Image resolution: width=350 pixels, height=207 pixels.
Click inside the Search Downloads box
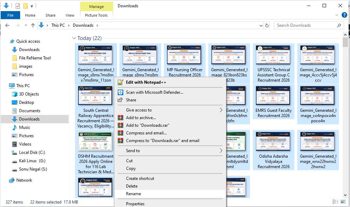click(302, 25)
